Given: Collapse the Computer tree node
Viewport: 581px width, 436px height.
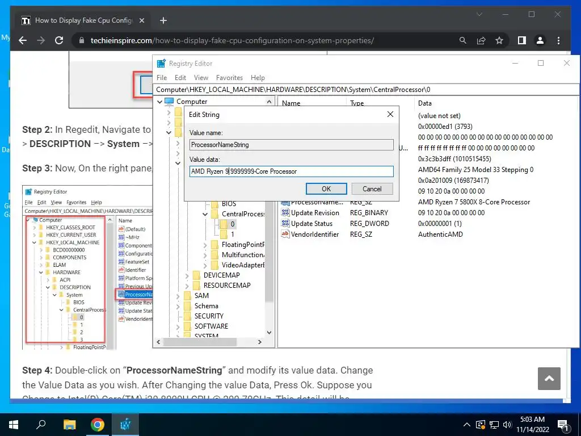Looking at the screenshot, I should (x=159, y=102).
